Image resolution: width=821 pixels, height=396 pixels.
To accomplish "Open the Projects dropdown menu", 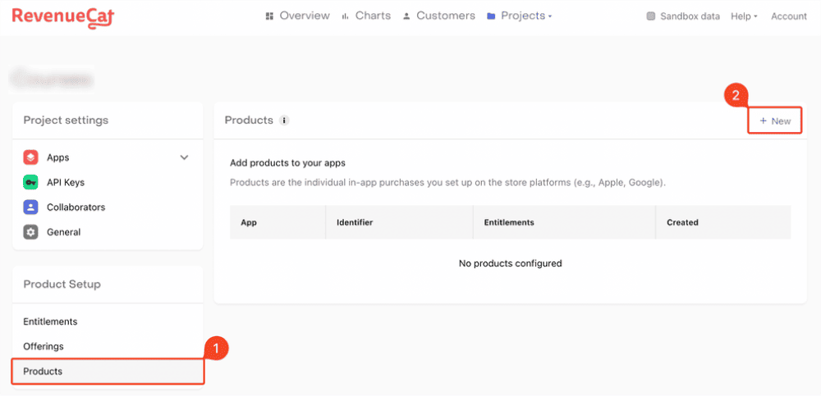I will [520, 16].
